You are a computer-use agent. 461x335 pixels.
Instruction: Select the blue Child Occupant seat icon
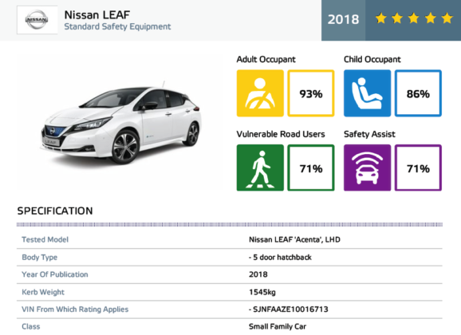367,93
